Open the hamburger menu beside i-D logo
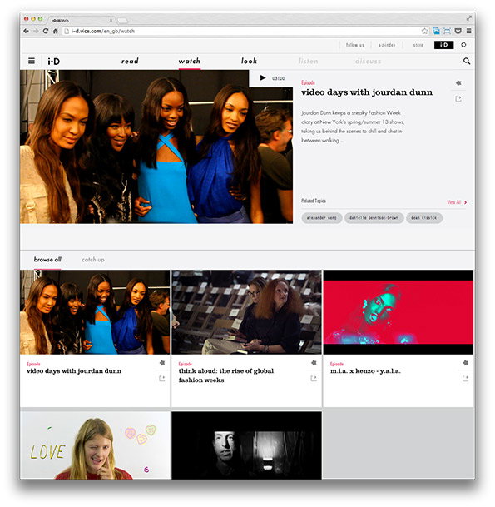The height and width of the screenshot is (507, 495). pos(32,61)
